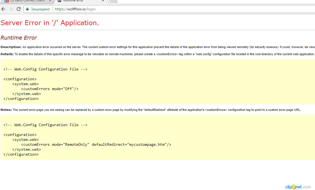The height and width of the screenshot is (190, 315).
Task: Click second "Web.Config Configuration File" comment line
Action: [x=45, y=125]
